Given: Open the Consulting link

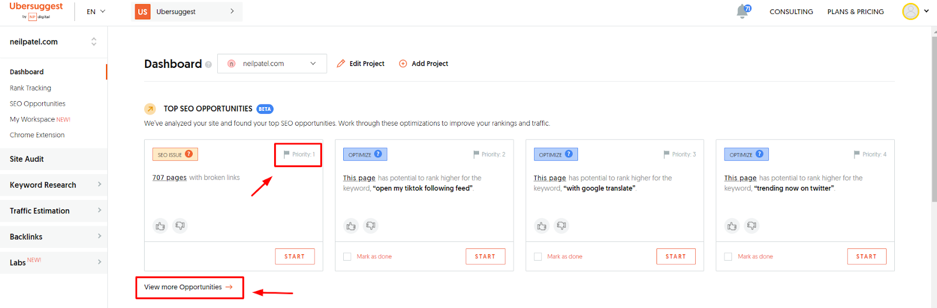Looking at the screenshot, I should [x=791, y=12].
